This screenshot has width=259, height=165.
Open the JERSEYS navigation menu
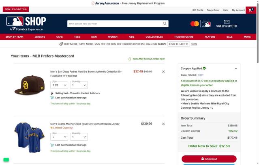40,37
